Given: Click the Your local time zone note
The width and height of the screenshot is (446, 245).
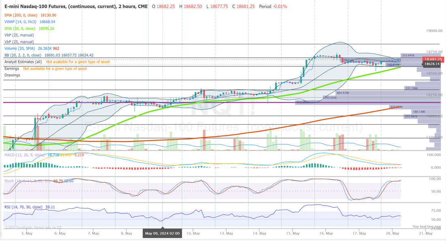Looking at the screenshot, I should coord(427,226).
